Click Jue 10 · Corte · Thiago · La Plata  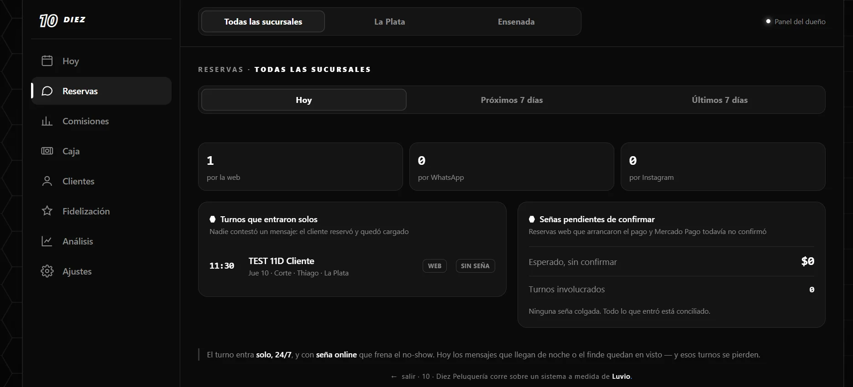click(298, 273)
